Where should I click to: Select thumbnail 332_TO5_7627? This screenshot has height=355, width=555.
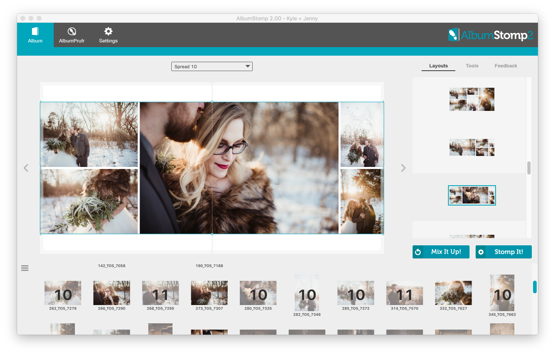[x=453, y=293]
